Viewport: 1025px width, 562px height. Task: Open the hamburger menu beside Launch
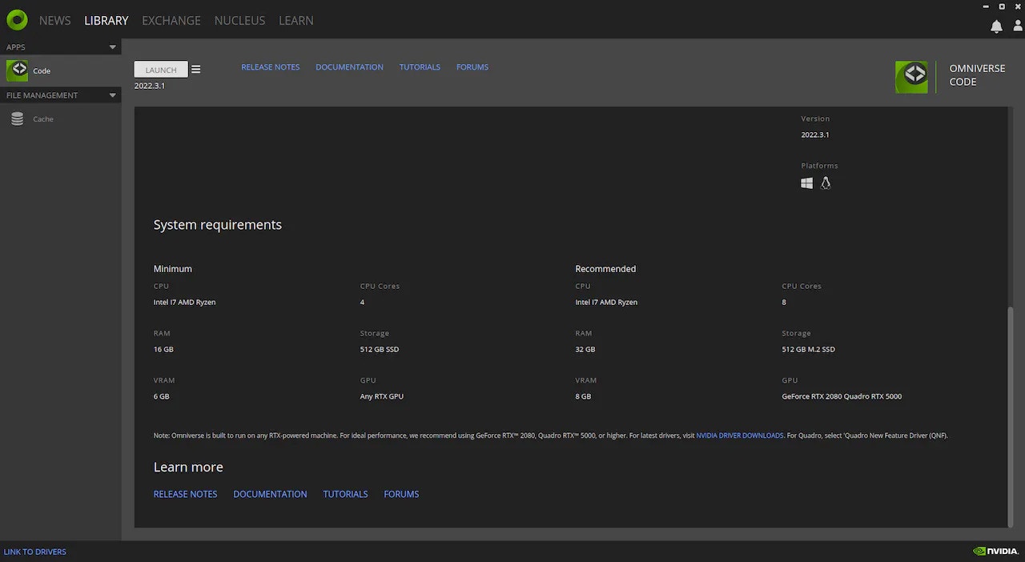coord(196,70)
